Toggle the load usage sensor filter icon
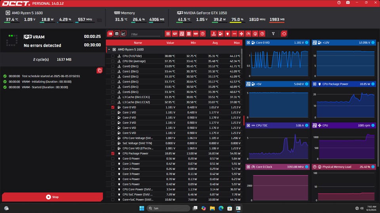The width and height of the screenshot is (380, 213). pyautogui.click(x=255, y=34)
